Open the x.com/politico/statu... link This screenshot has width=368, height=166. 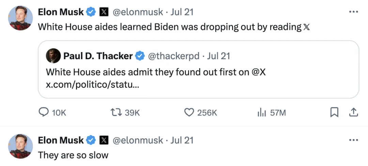(x=92, y=84)
